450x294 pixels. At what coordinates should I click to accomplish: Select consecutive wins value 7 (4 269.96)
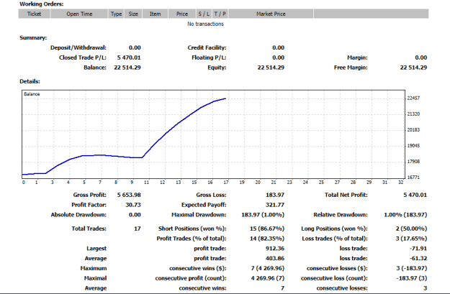pos(267,269)
